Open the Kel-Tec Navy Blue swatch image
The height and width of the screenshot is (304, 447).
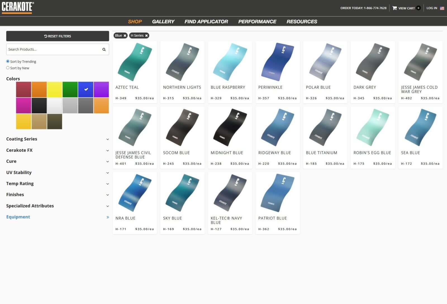(230, 193)
